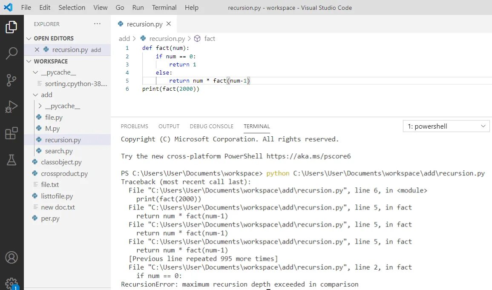This screenshot has width=492, height=290.
Task: Open the Source Control view
Action: pyautogui.click(x=12, y=80)
